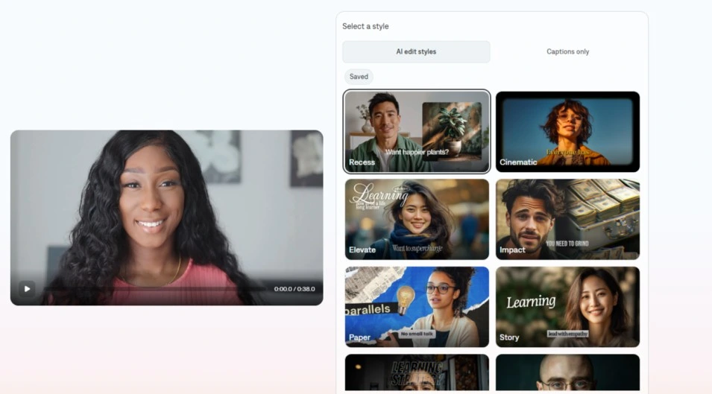
Task: Click the Select a style heading
Action: (x=365, y=26)
